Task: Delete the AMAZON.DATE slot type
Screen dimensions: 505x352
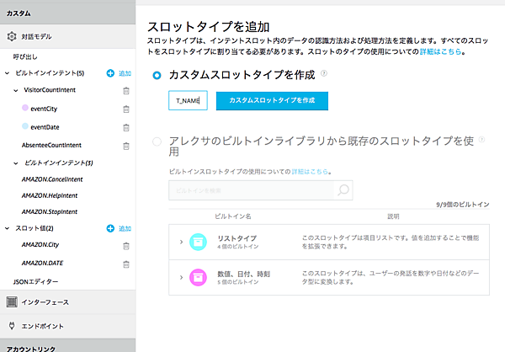Action: tap(126, 263)
